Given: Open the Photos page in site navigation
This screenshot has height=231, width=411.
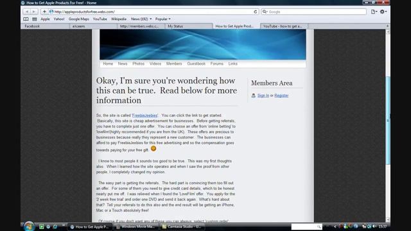Looking at the screenshot, I should coord(139,64).
